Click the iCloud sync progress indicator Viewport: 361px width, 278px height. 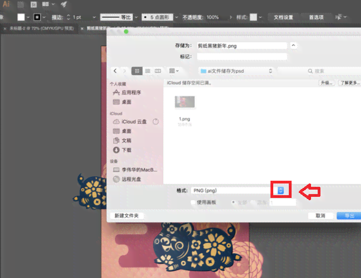click(156, 121)
